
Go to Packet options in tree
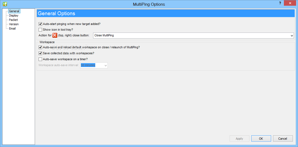pos(13,20)
